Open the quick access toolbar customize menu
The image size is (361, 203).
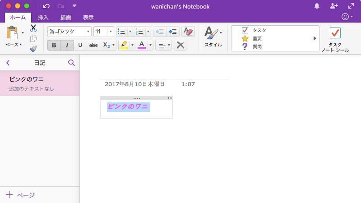click(x=74, y=6)
